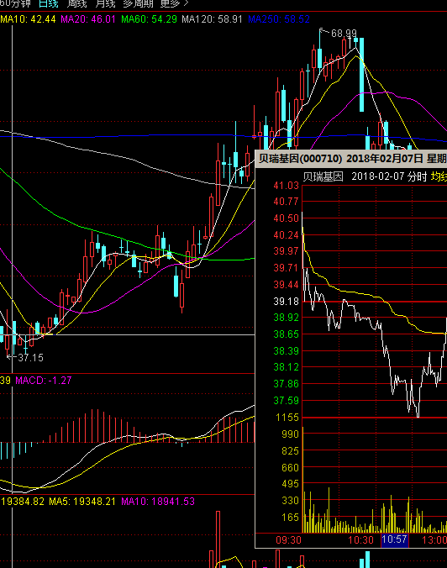Click the 10:30 time axis label
Image resolution: width=447 pixels, height=568 pixels.
coord(360,540)
